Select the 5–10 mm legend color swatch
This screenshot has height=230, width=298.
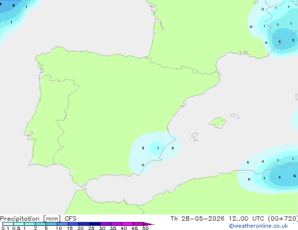[x=51, y=224]
